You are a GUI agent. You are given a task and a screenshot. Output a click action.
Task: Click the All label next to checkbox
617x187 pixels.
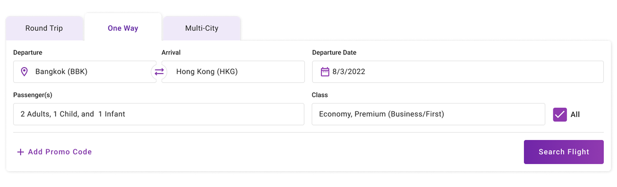coord(575,114)
